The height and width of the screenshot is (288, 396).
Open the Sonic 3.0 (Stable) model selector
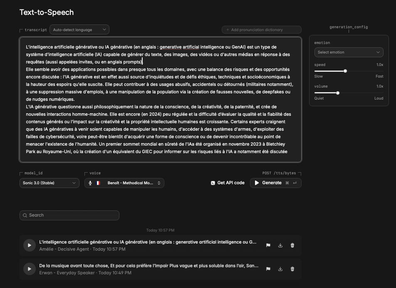coord(49,183)
